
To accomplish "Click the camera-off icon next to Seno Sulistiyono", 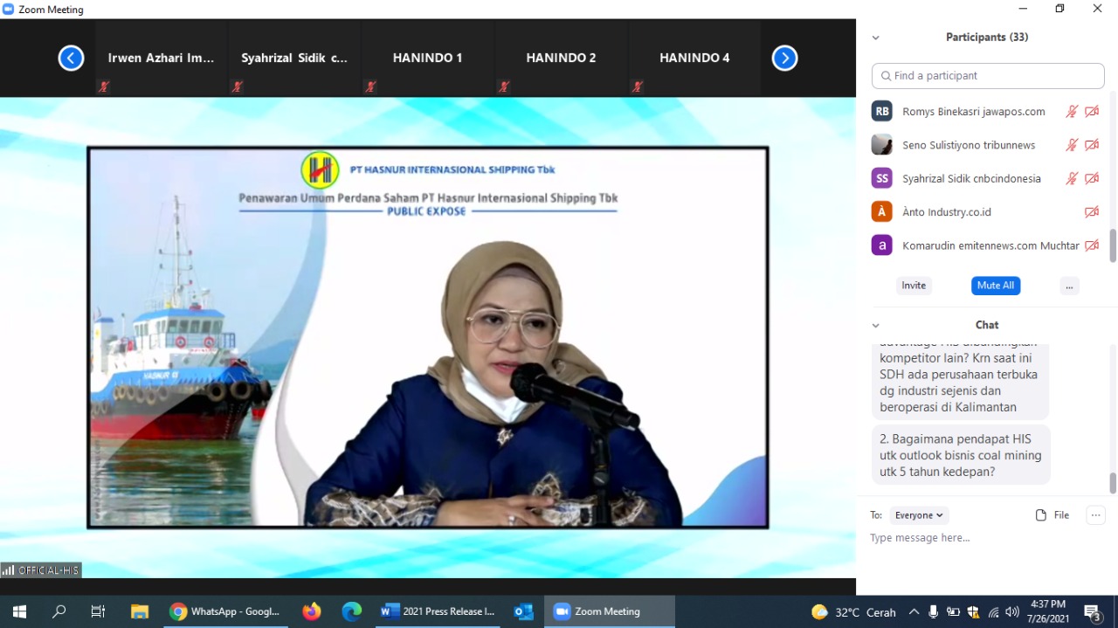I will click(x=1092, y=144).
